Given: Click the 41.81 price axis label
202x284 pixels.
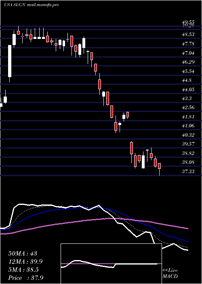Looking at the screenshot, I should coord(188,117).
